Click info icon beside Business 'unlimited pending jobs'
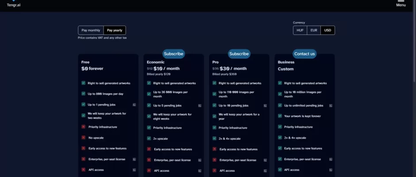This screenshot has width=416, height=177. pyautogui.click(x=331, y=106)
